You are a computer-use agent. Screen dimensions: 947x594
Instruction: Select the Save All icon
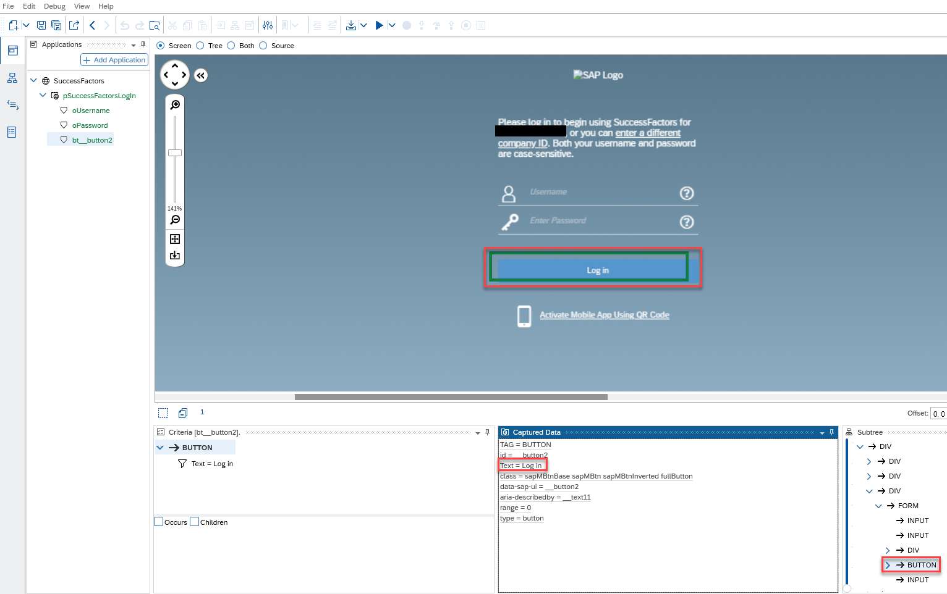(56, 25)
